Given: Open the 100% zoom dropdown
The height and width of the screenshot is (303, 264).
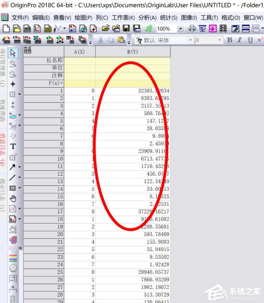Looking at the screenshot, I should pos(180,29).
